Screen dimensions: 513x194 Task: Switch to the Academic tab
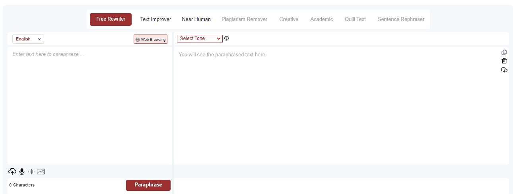[322, 19]
